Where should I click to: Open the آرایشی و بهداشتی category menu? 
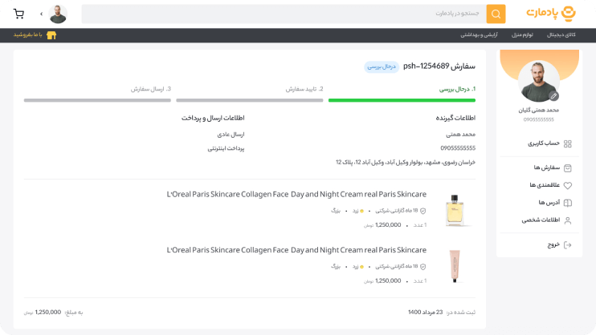tap(479, 35)
